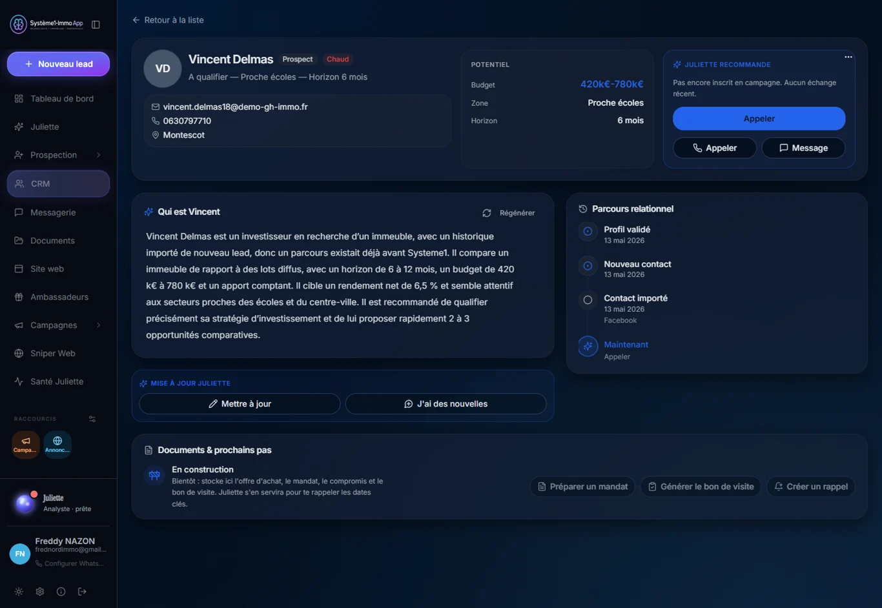Screen dimensions: 882x608
Task: Click the Montescot location
Action: click(184, 136)
